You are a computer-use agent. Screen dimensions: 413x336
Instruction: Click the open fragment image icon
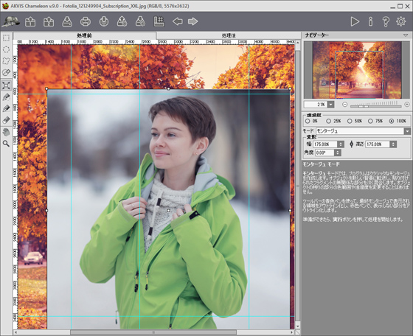[49, 21]
